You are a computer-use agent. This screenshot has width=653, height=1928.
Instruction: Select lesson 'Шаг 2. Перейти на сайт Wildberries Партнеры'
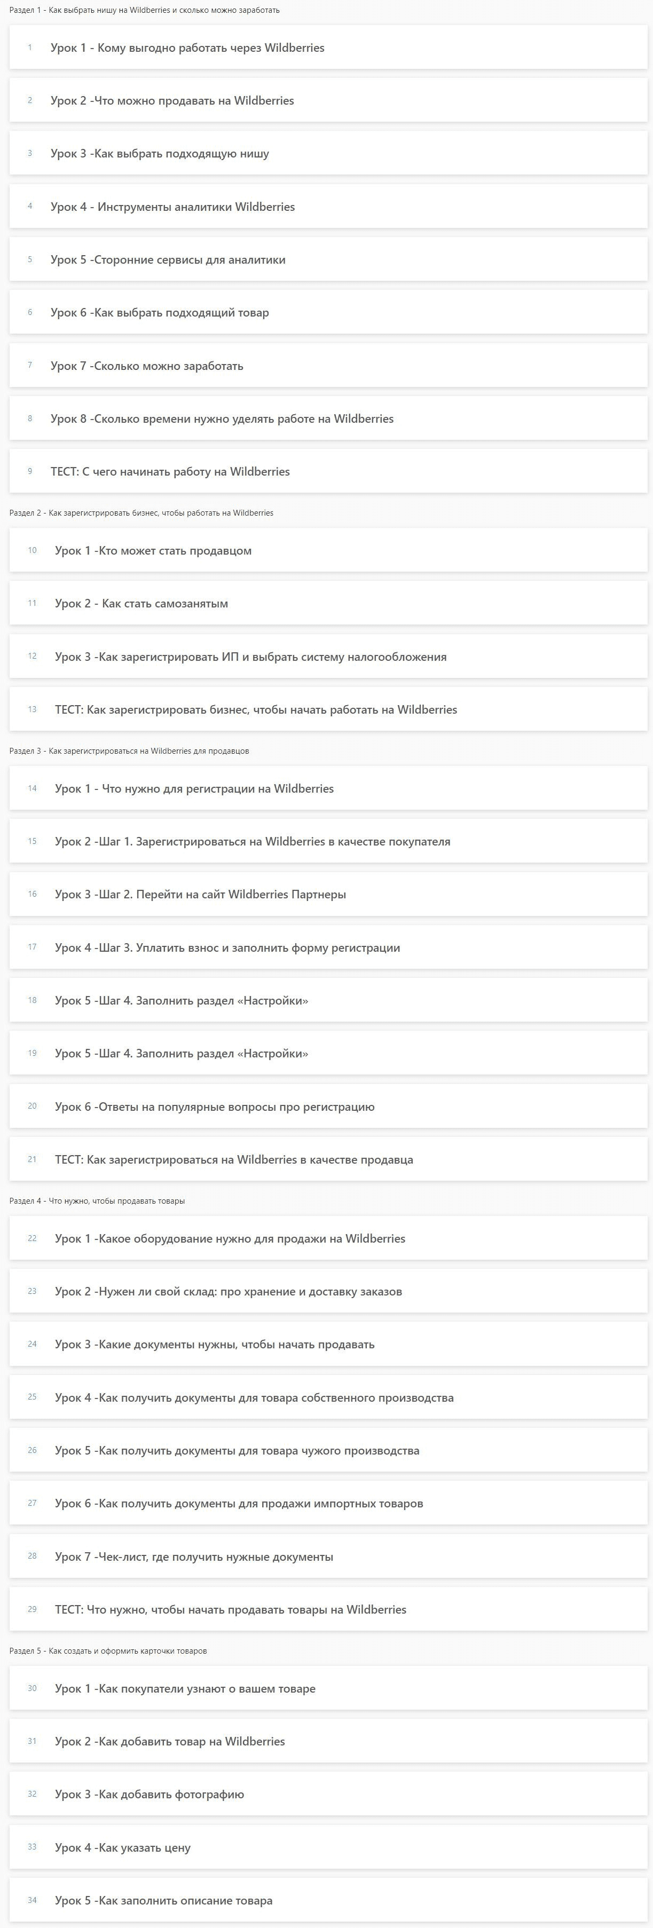click(x=200, y=895)
